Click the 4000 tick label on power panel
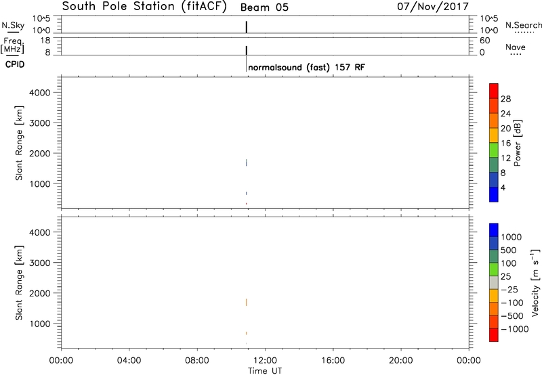 [40, 93]
